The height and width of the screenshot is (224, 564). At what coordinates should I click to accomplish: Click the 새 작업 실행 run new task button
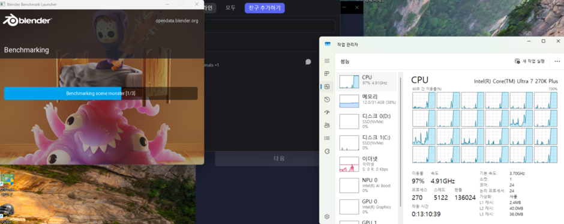[x=529, y=61]
